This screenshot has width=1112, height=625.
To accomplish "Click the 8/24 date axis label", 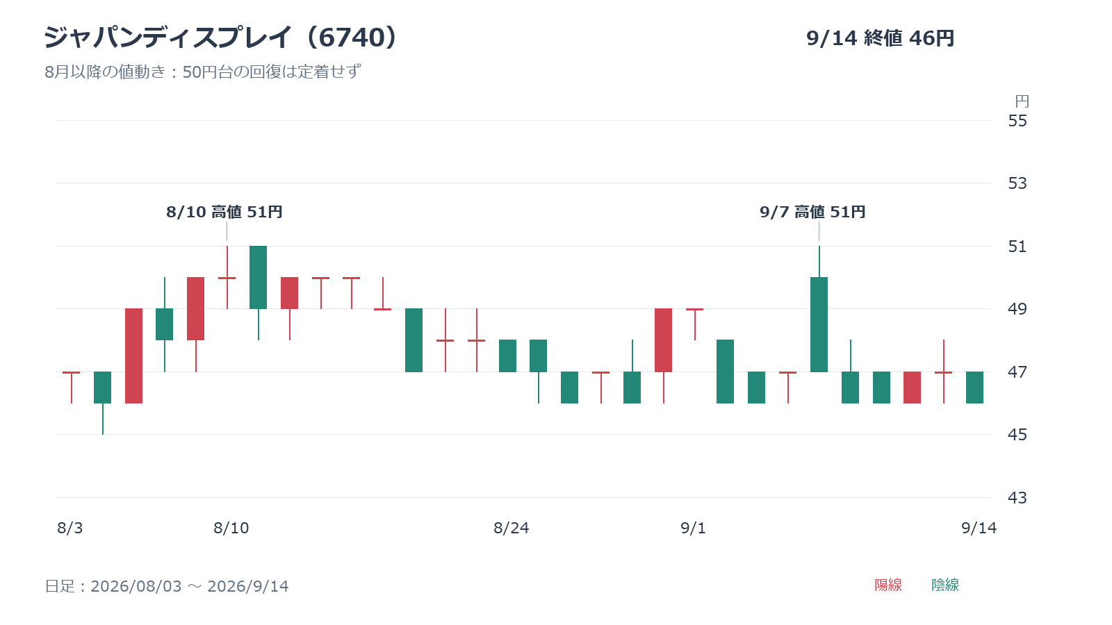I will (x=512, y=528).
